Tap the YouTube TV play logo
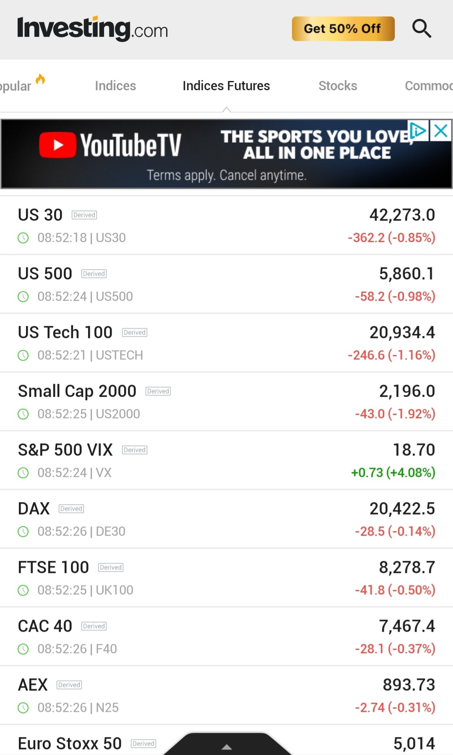The width and height of the screenshot is (453, 755). [58, 145]
